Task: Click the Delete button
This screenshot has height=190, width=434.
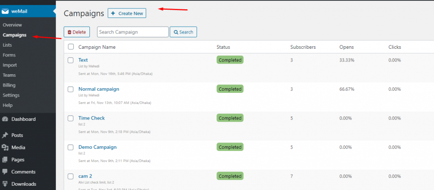Action: click(x=77, y=32)
